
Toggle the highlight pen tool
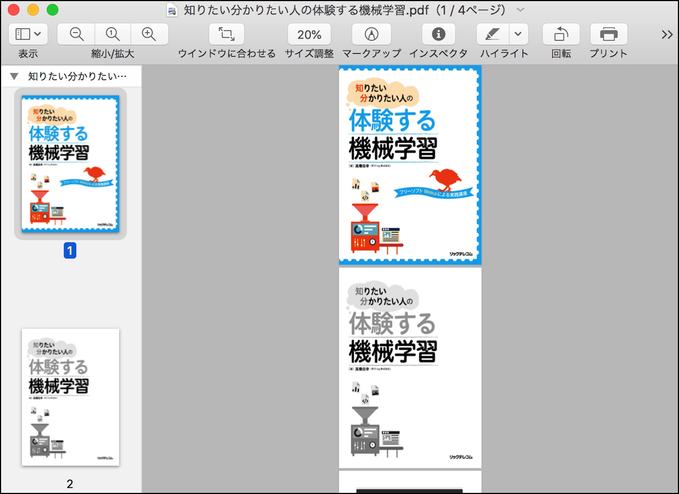point(492,34)
